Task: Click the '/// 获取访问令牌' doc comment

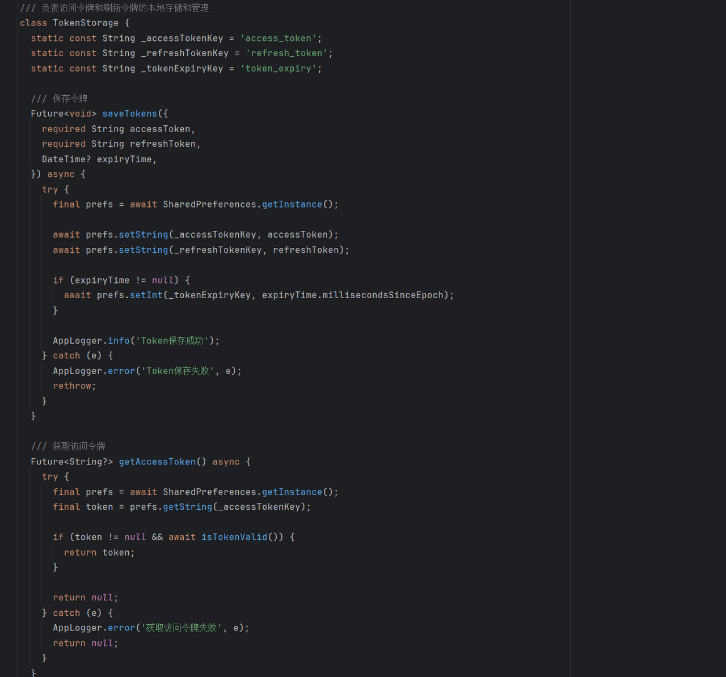Action: click(x=68, y=446)
